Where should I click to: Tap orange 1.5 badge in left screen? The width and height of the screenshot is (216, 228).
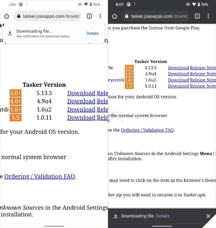[15, 118]
